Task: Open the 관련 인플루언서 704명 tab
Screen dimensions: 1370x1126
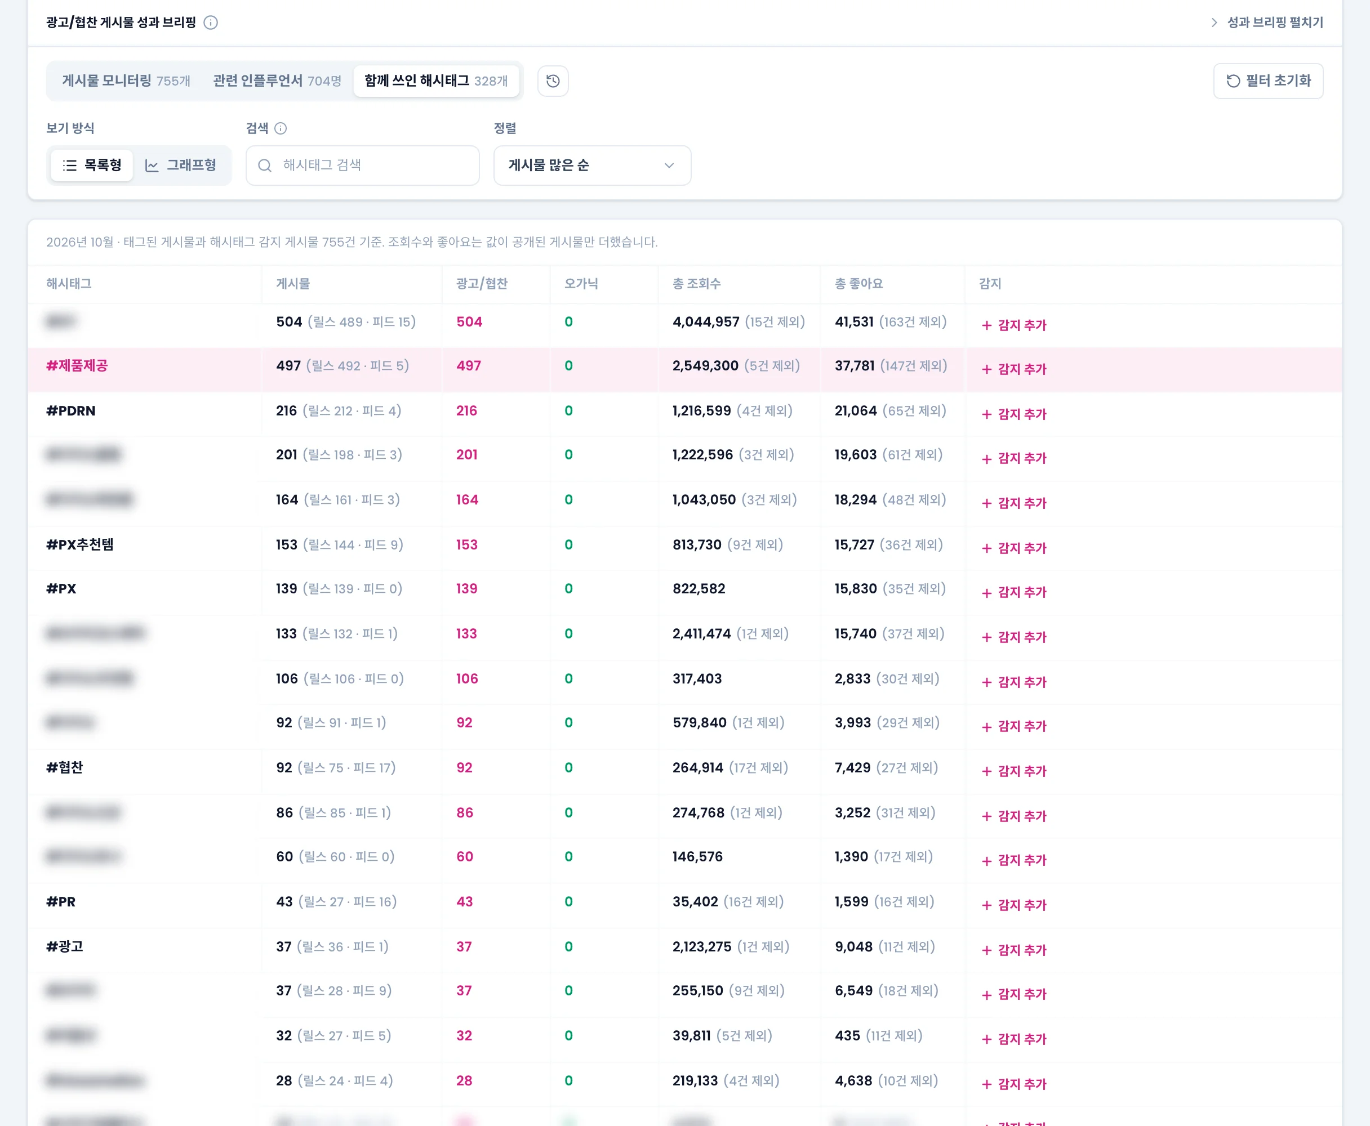Action: tap(277, 81)
